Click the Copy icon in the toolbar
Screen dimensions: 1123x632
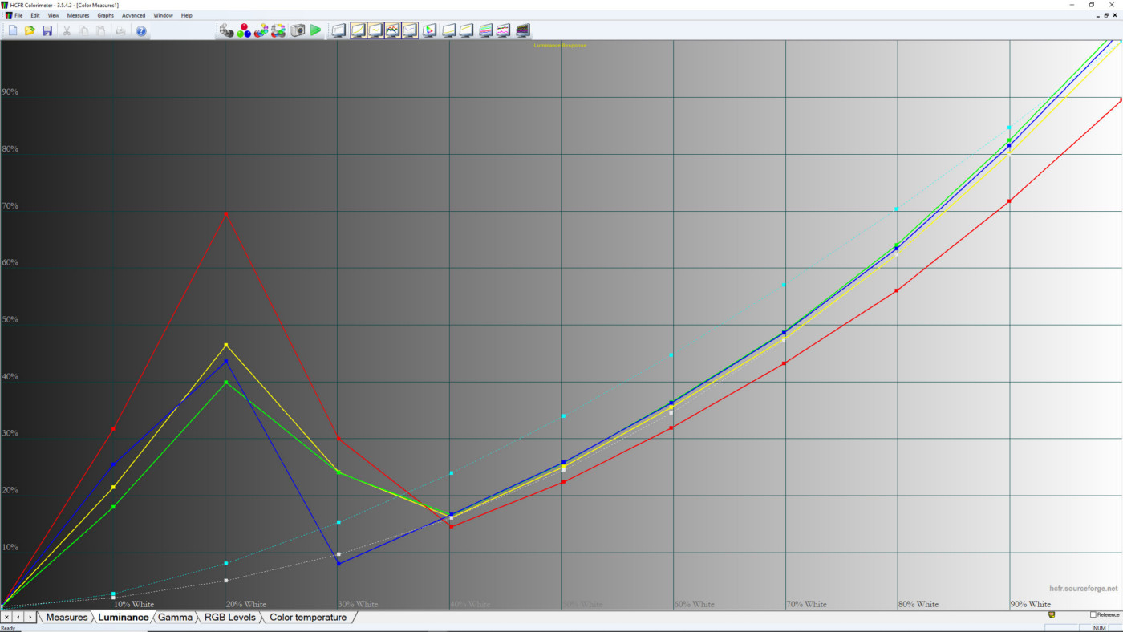click(84, 30)
